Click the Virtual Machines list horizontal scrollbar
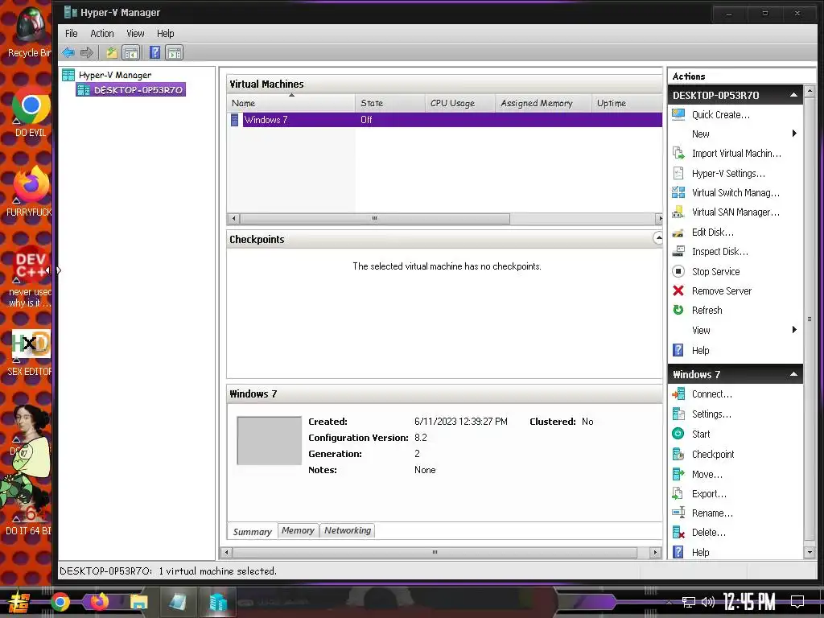The image size is (824, 618). click(375, 218)
